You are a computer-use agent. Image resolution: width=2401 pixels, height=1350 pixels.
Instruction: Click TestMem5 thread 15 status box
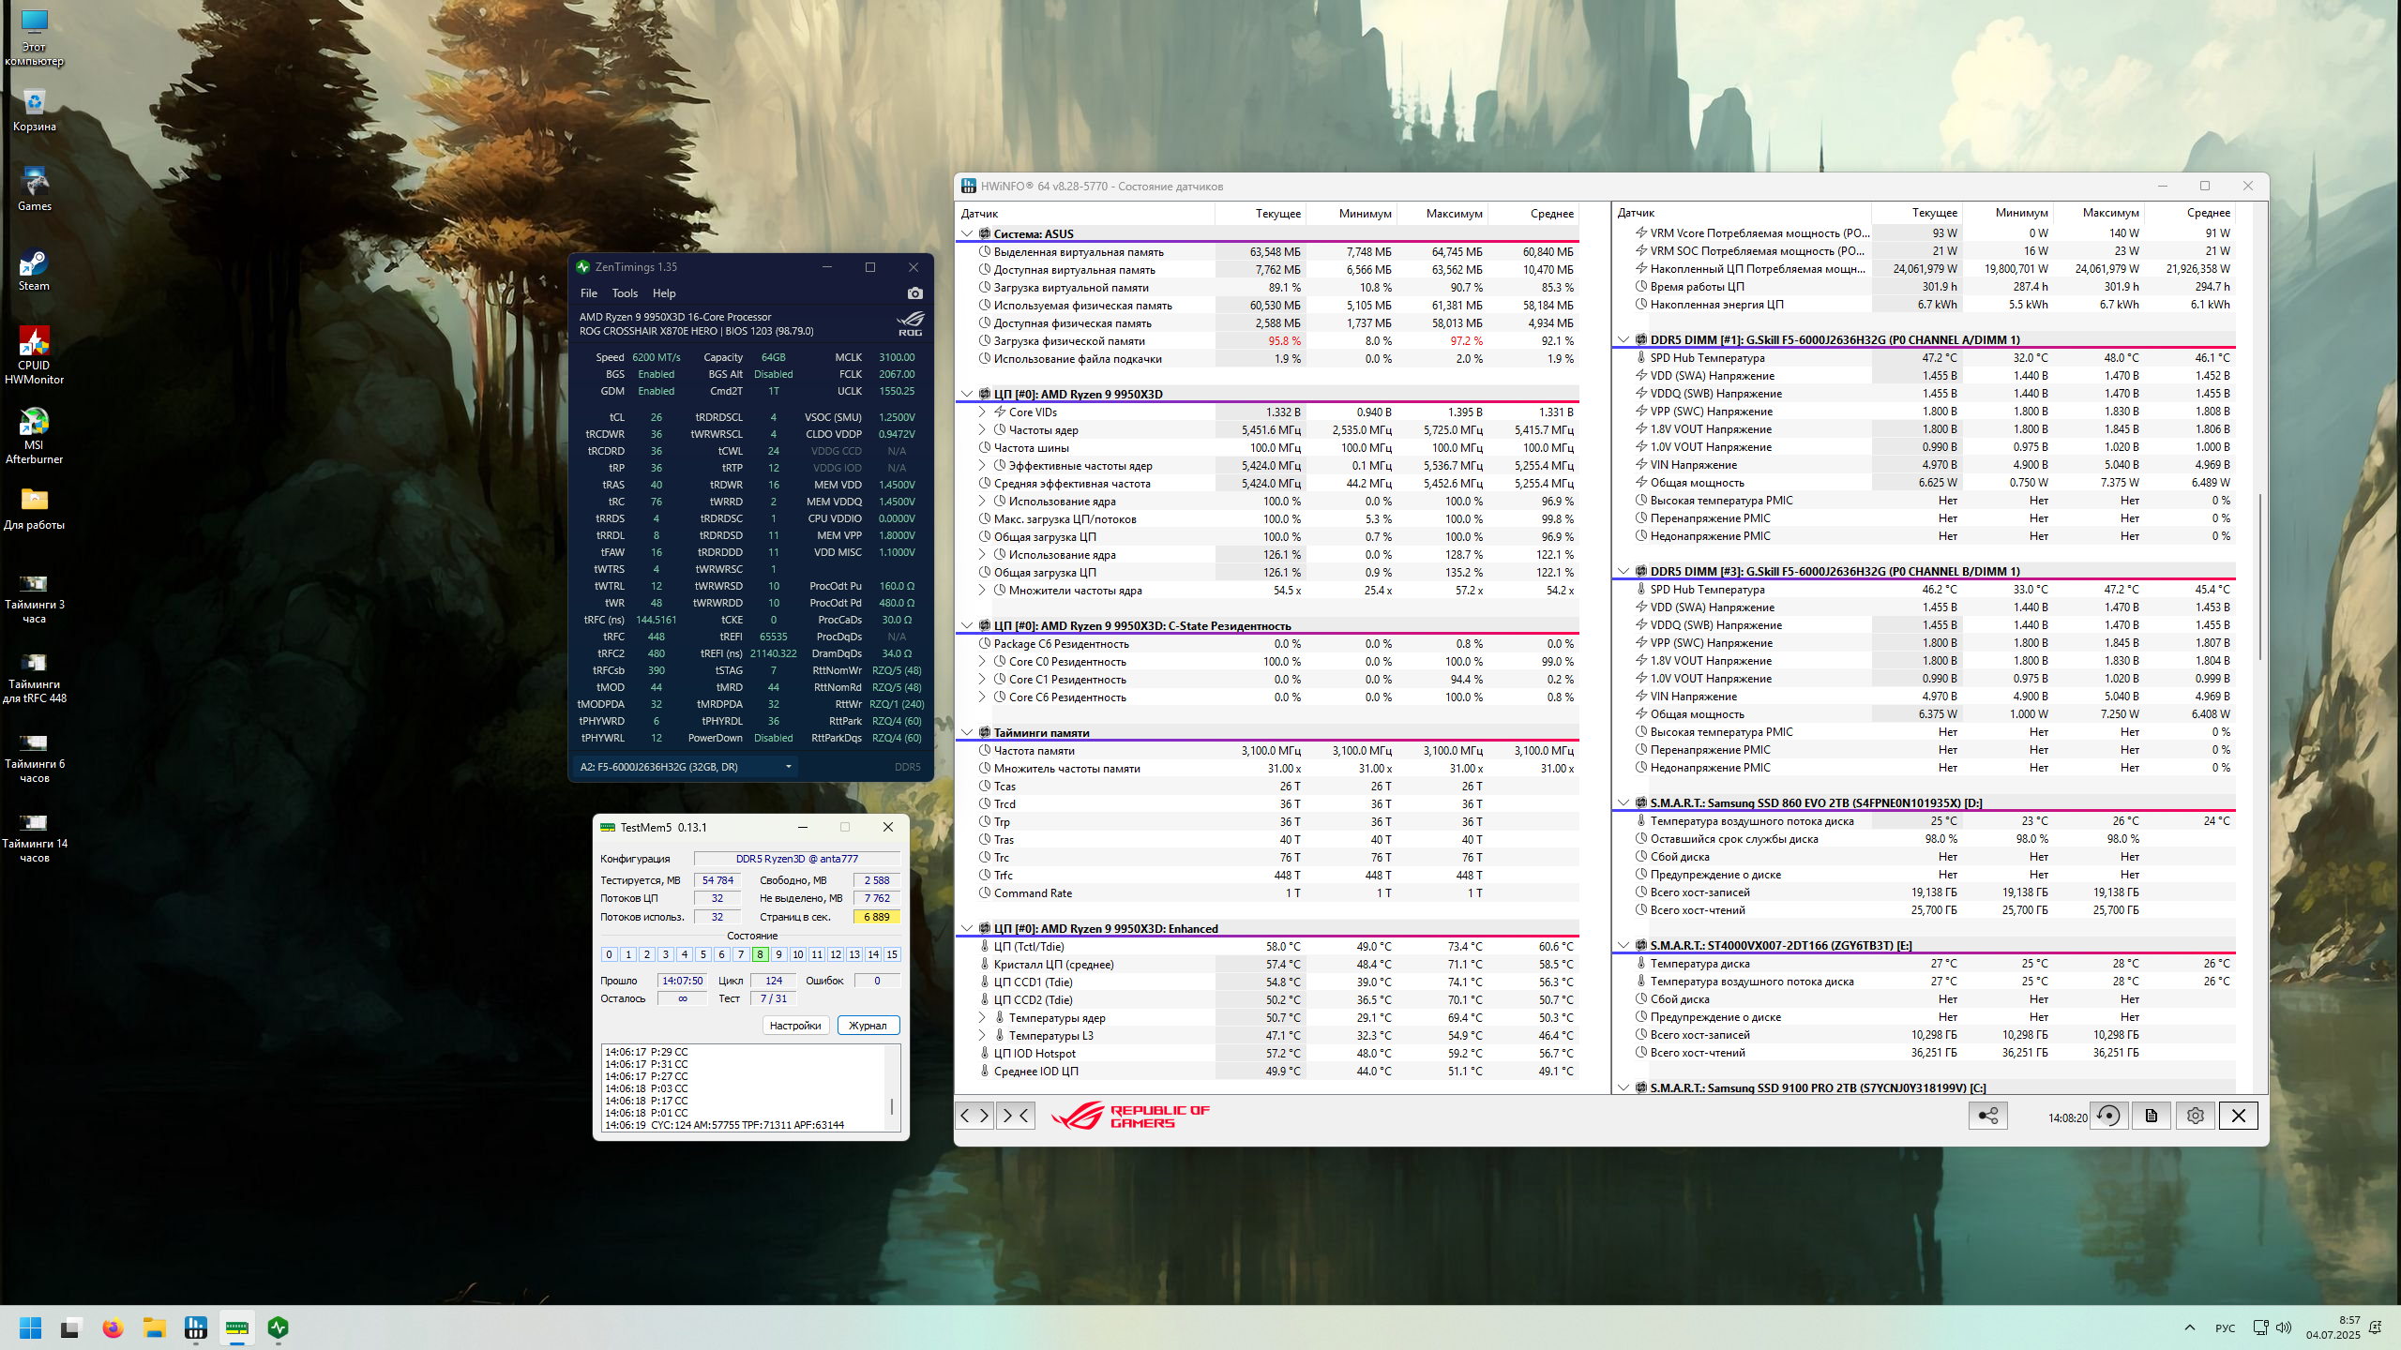pos(892,954)
